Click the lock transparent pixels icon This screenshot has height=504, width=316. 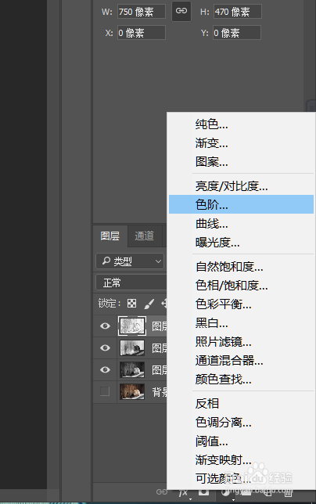pyautogui.click(x=131, y=304)
